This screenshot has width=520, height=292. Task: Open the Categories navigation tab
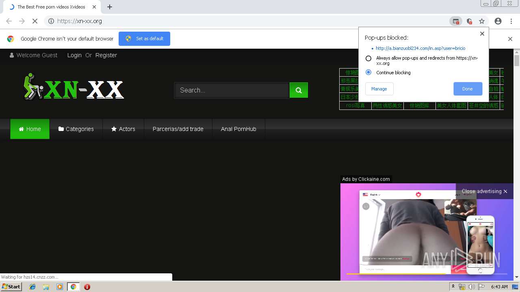(76, 129)
